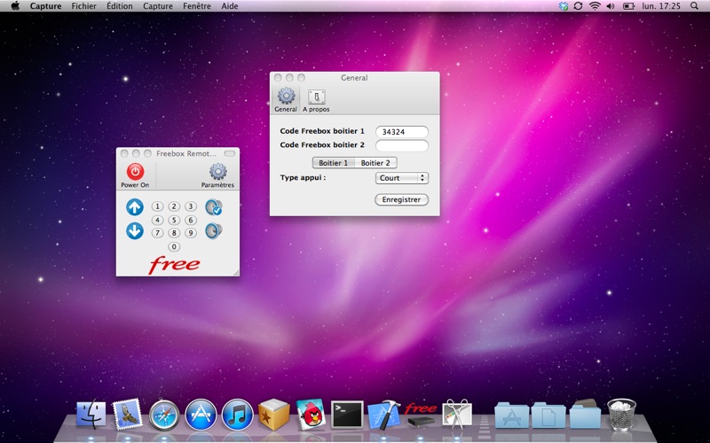Image resolution: width=710 pixels, height=443 pixels.
Task: Click the Code Freebox boitier 1 field
Action: click(402, 132)
